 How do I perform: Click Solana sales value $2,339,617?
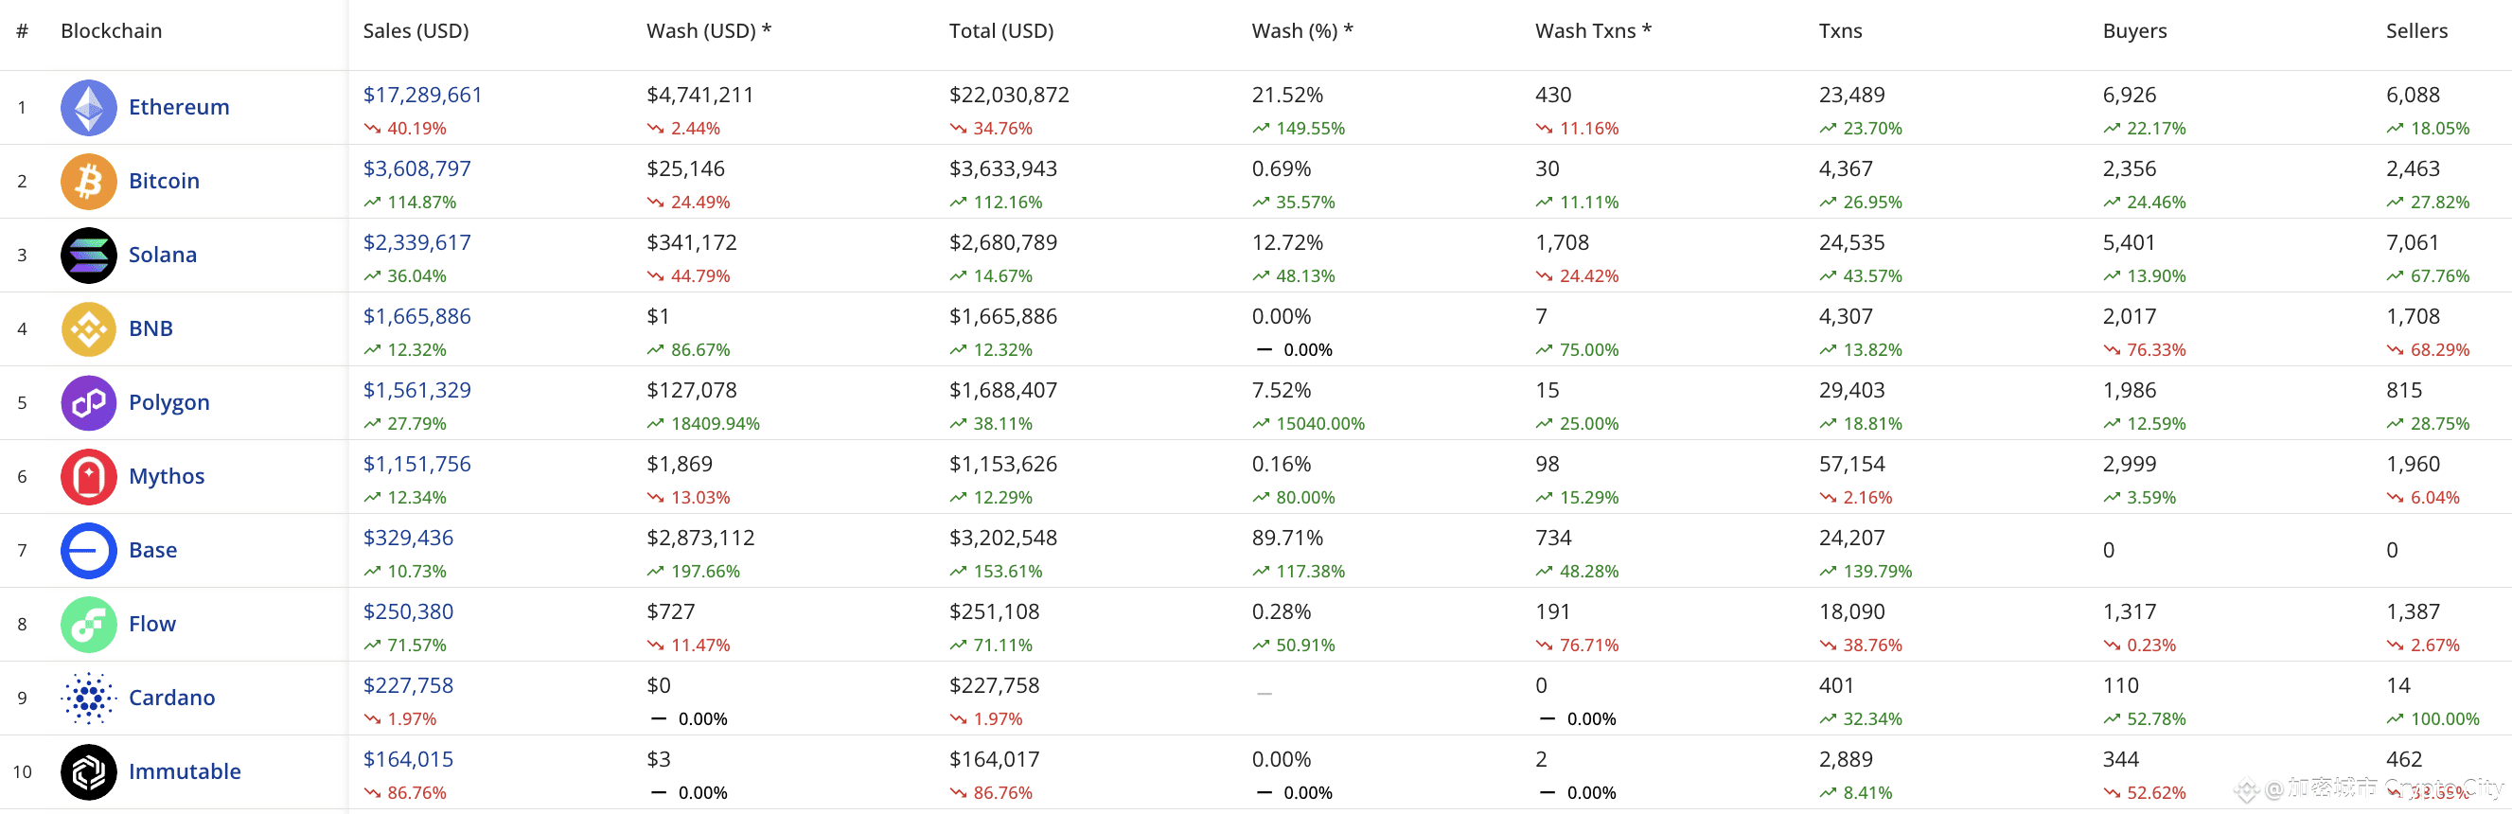click(416, 242)
